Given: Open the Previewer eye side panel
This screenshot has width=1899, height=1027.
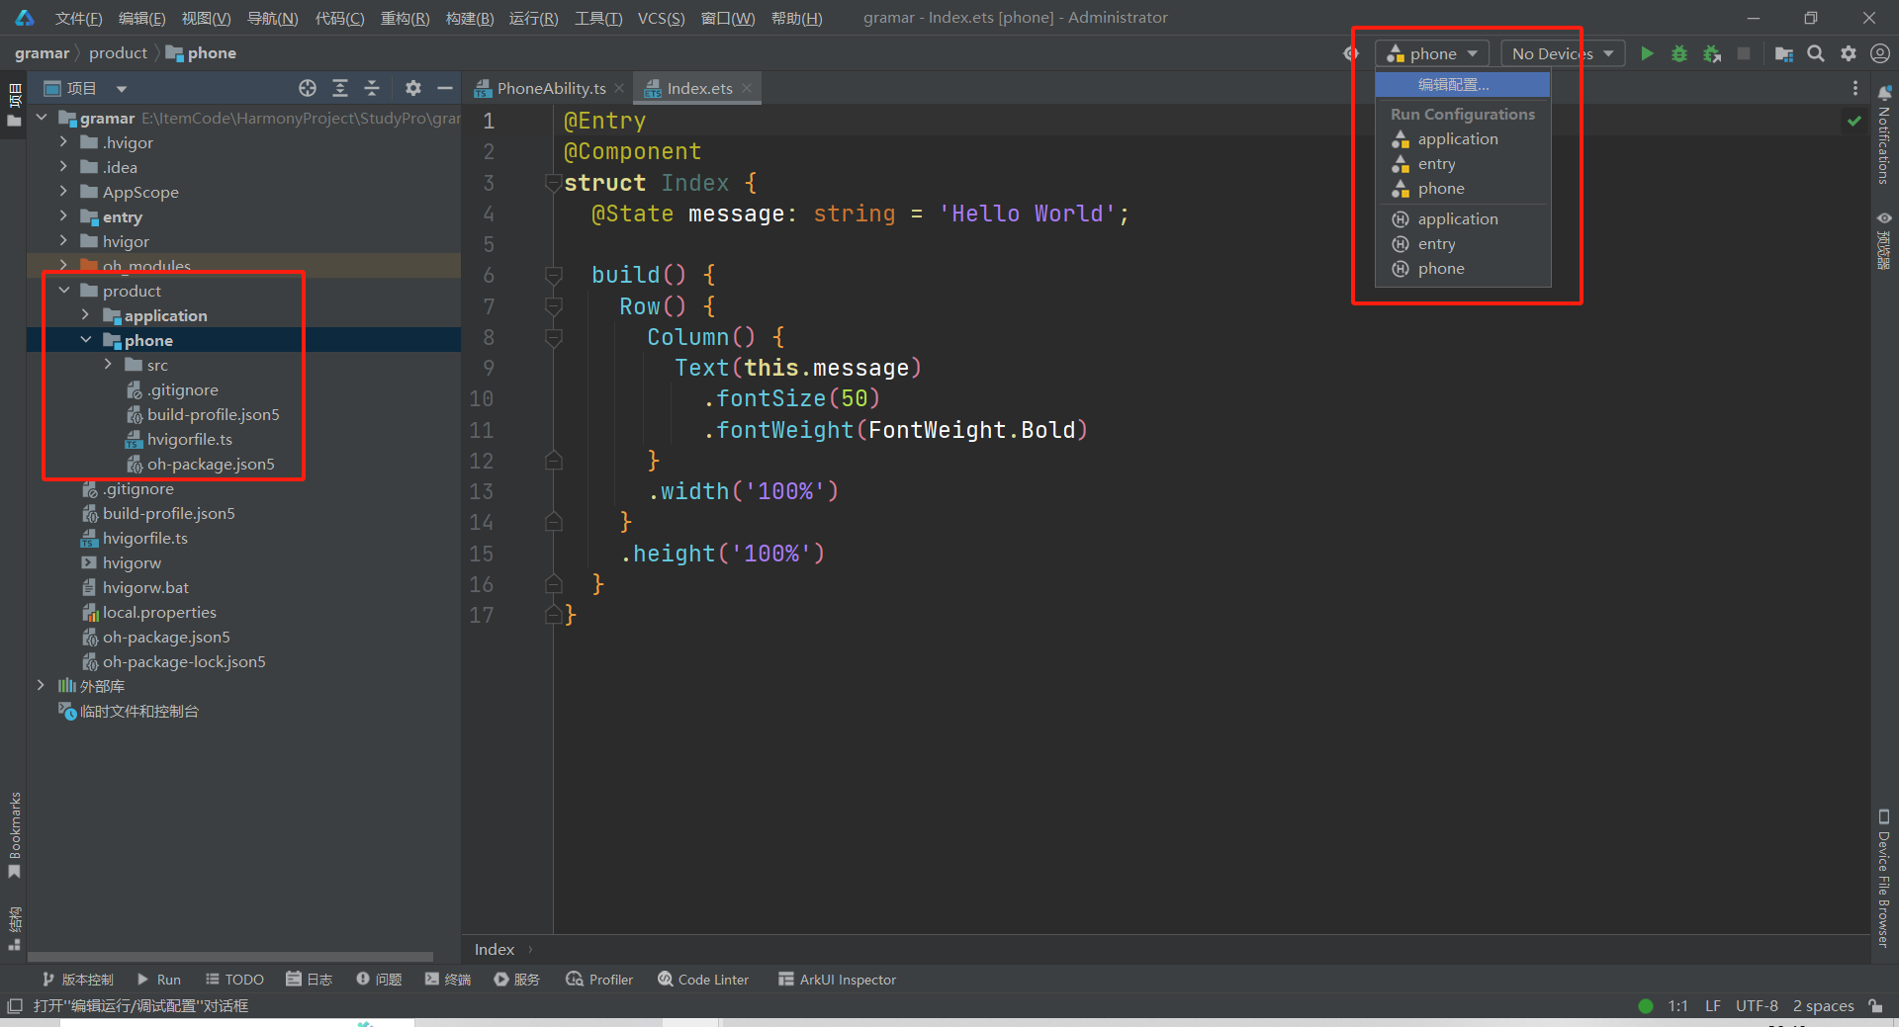Looking at the screenshot, I should 1884,239.
